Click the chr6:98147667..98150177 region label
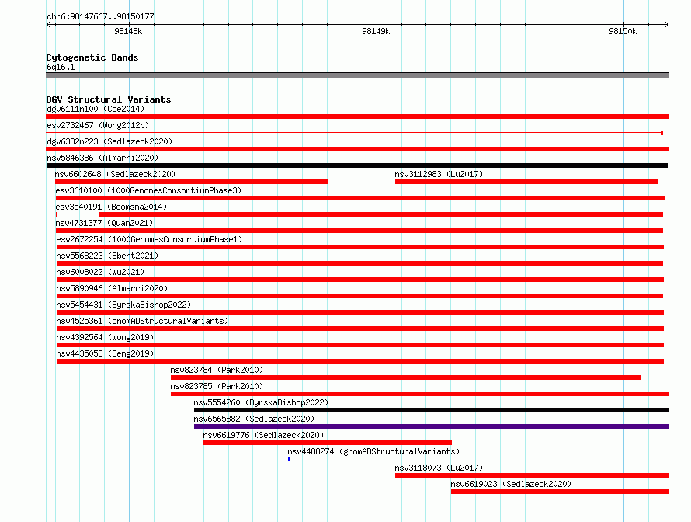The image size is (691, 522). pos(100,16)
